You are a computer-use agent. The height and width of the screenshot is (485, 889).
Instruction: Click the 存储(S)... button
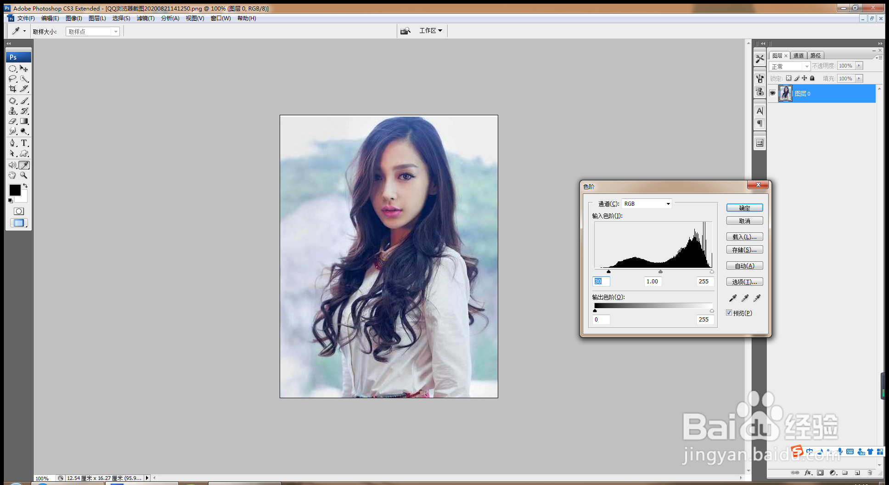pyautogui.click(x=744, y=250)
